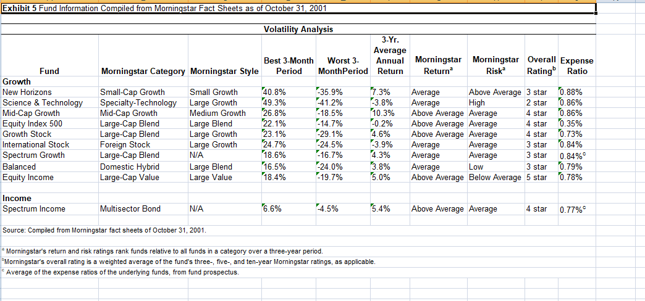Select the -41.2% worst period cell

click(x=343, y=102)
